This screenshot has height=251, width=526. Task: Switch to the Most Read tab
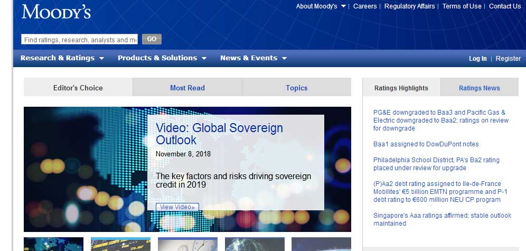pos(187,88)
